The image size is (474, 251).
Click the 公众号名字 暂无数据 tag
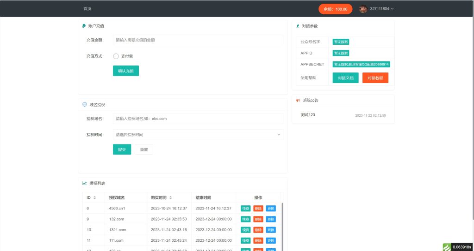[341, 42]
